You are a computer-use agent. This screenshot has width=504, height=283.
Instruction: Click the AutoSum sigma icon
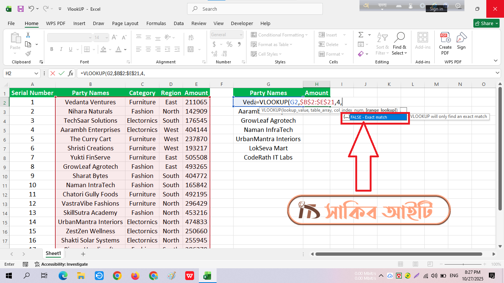pyautogui.click(x=361, y=35)
